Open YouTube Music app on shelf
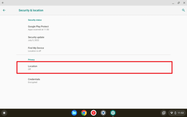This screenshot has height=117, width=187. pyautogui.click(x=93, y=113)
